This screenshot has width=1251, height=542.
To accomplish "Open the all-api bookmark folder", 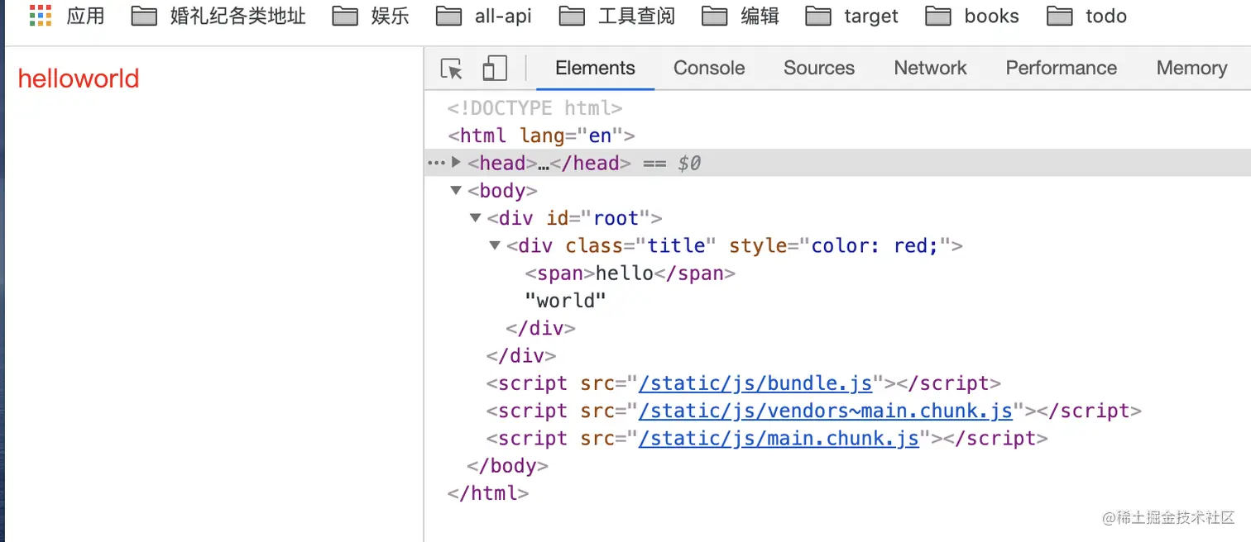I will [x=484, y=16].
